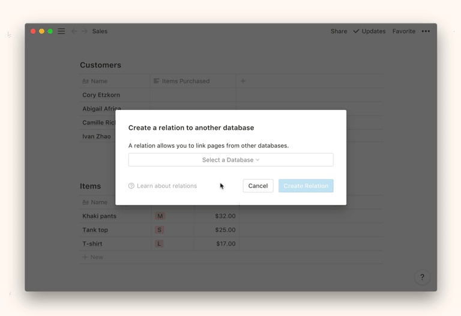Open the Items Purchased column header
Viewport: 461px width, 316px height.
coord(185,81)
